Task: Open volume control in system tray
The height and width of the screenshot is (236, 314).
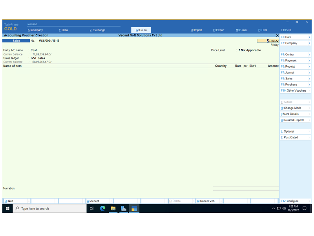Action: [284, 208]
